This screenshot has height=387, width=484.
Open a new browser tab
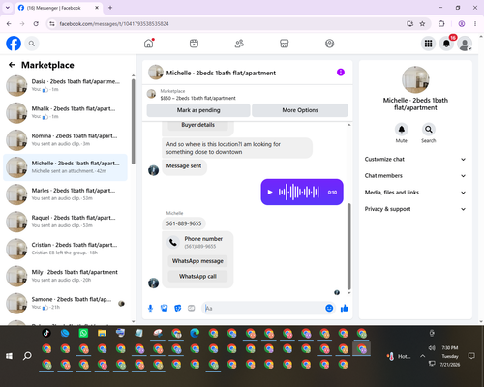tap(110, 8)
